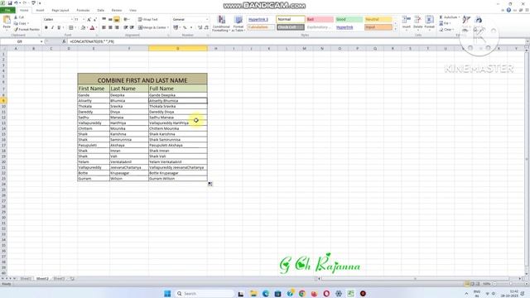
Task: Apply the Check Cell style
Action: 291,27
